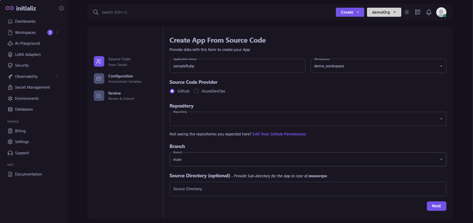The height and width of the screenshot is (223, 473).
Task: Focus the Source Directory input field
Action: click(x=308, y=189)
